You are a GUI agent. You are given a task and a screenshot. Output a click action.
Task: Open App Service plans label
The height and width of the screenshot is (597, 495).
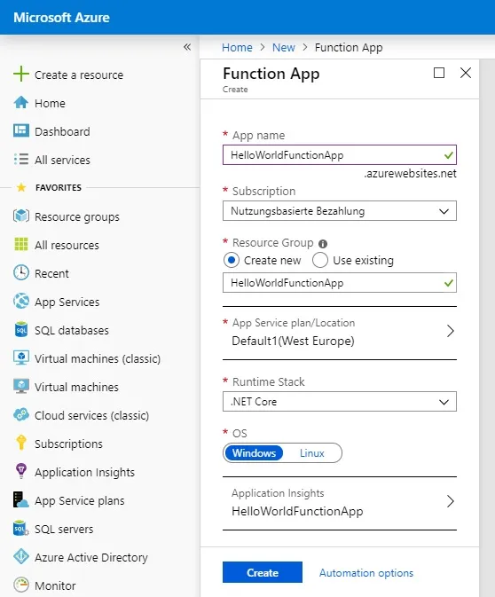point(80,500)
